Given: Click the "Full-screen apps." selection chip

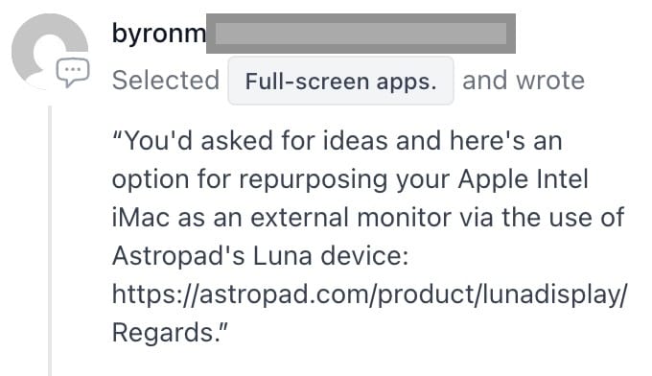Looking at the screenshot, I should pos(340,81).
